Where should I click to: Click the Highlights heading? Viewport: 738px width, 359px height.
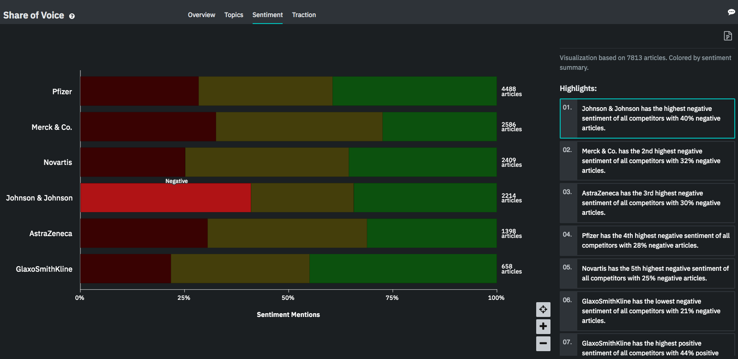coord(578,88)
